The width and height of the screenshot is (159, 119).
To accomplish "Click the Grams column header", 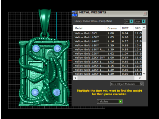I will point(113,28).
